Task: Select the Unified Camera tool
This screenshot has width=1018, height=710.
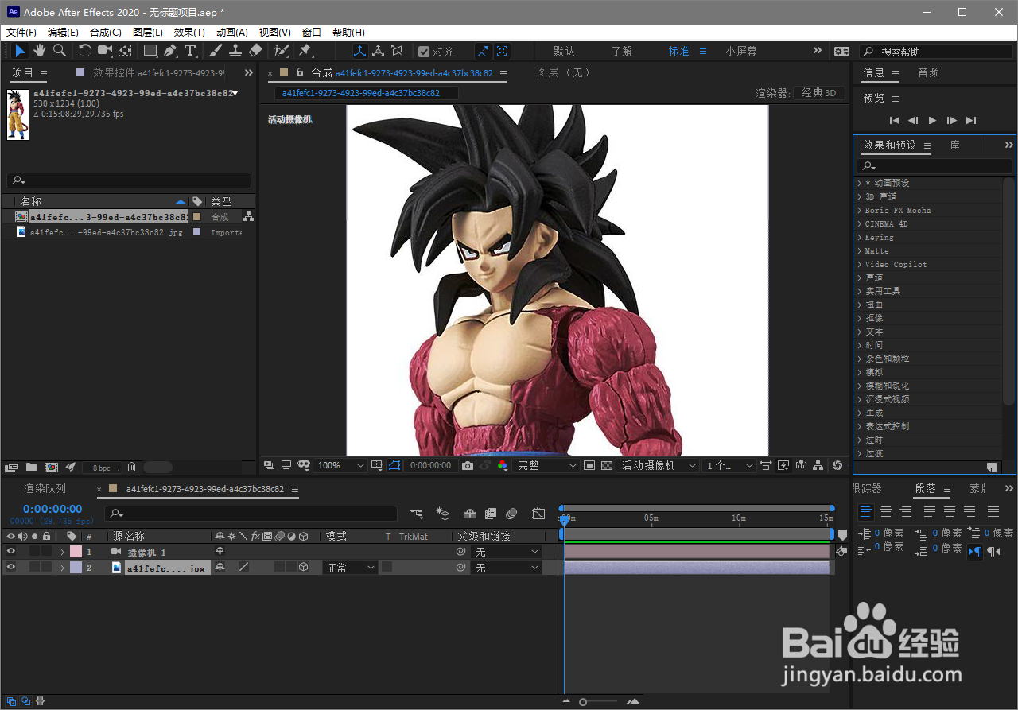Action: tap(104, 51)
